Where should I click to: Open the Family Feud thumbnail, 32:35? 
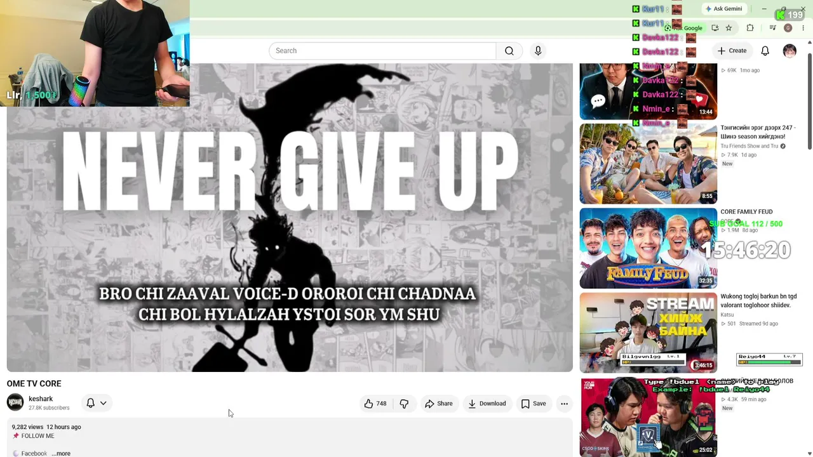[x=648, y=248]
